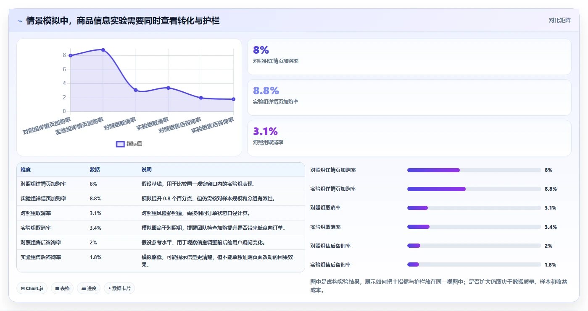This screenshot has height=311, width=588.
Task: Click the last chart data point, 实验组售后咨询率
Action: point(233,99)
